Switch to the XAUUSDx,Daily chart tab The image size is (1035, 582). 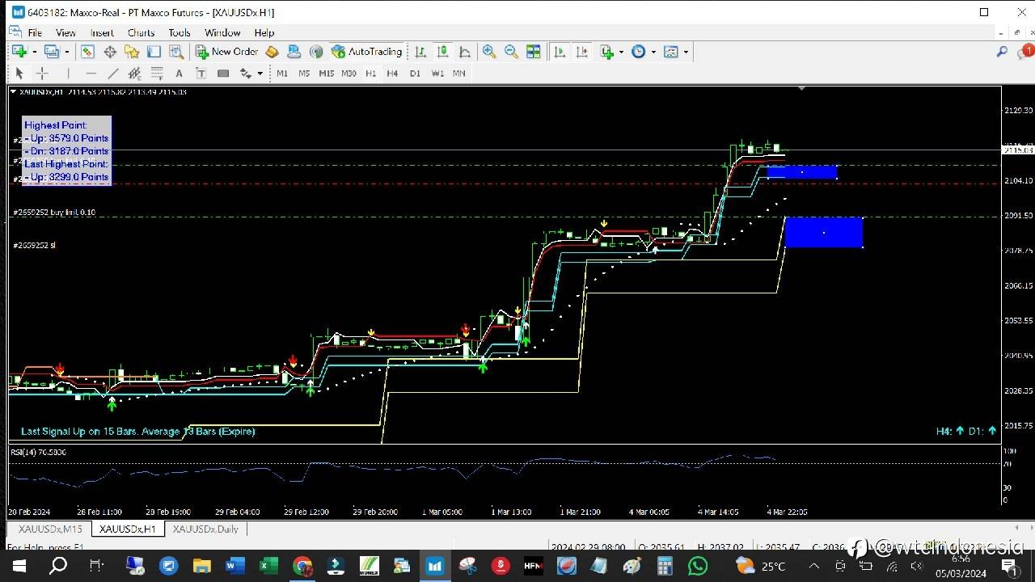click(205, 529)
